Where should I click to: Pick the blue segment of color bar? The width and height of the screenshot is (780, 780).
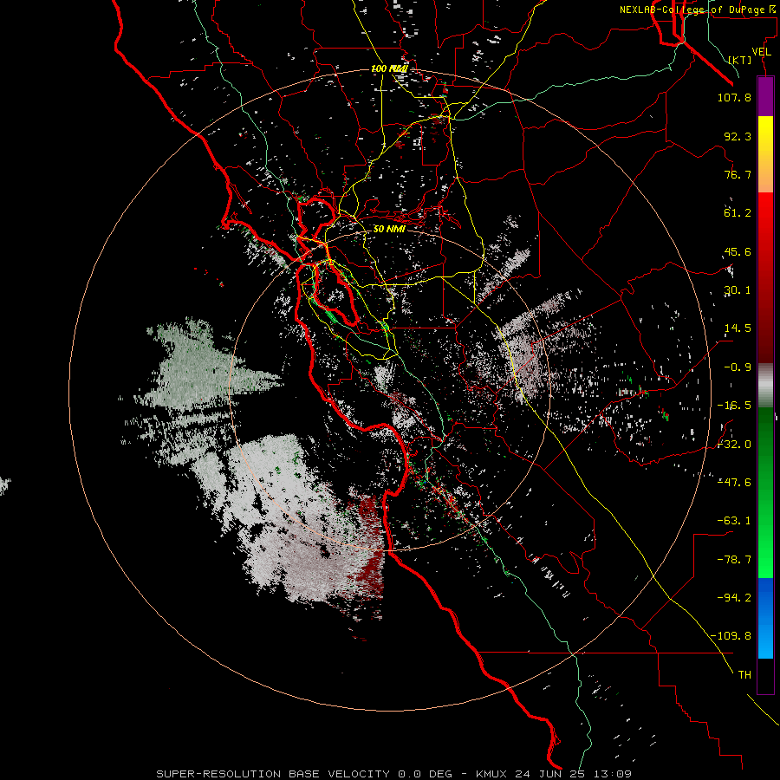(765, 618)
